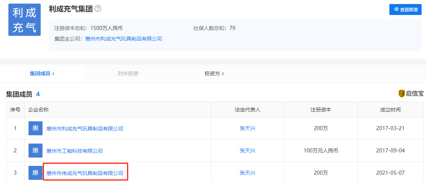Select the date 2017-09-04
Screen dimensions: 426x182
coord(390,151)
